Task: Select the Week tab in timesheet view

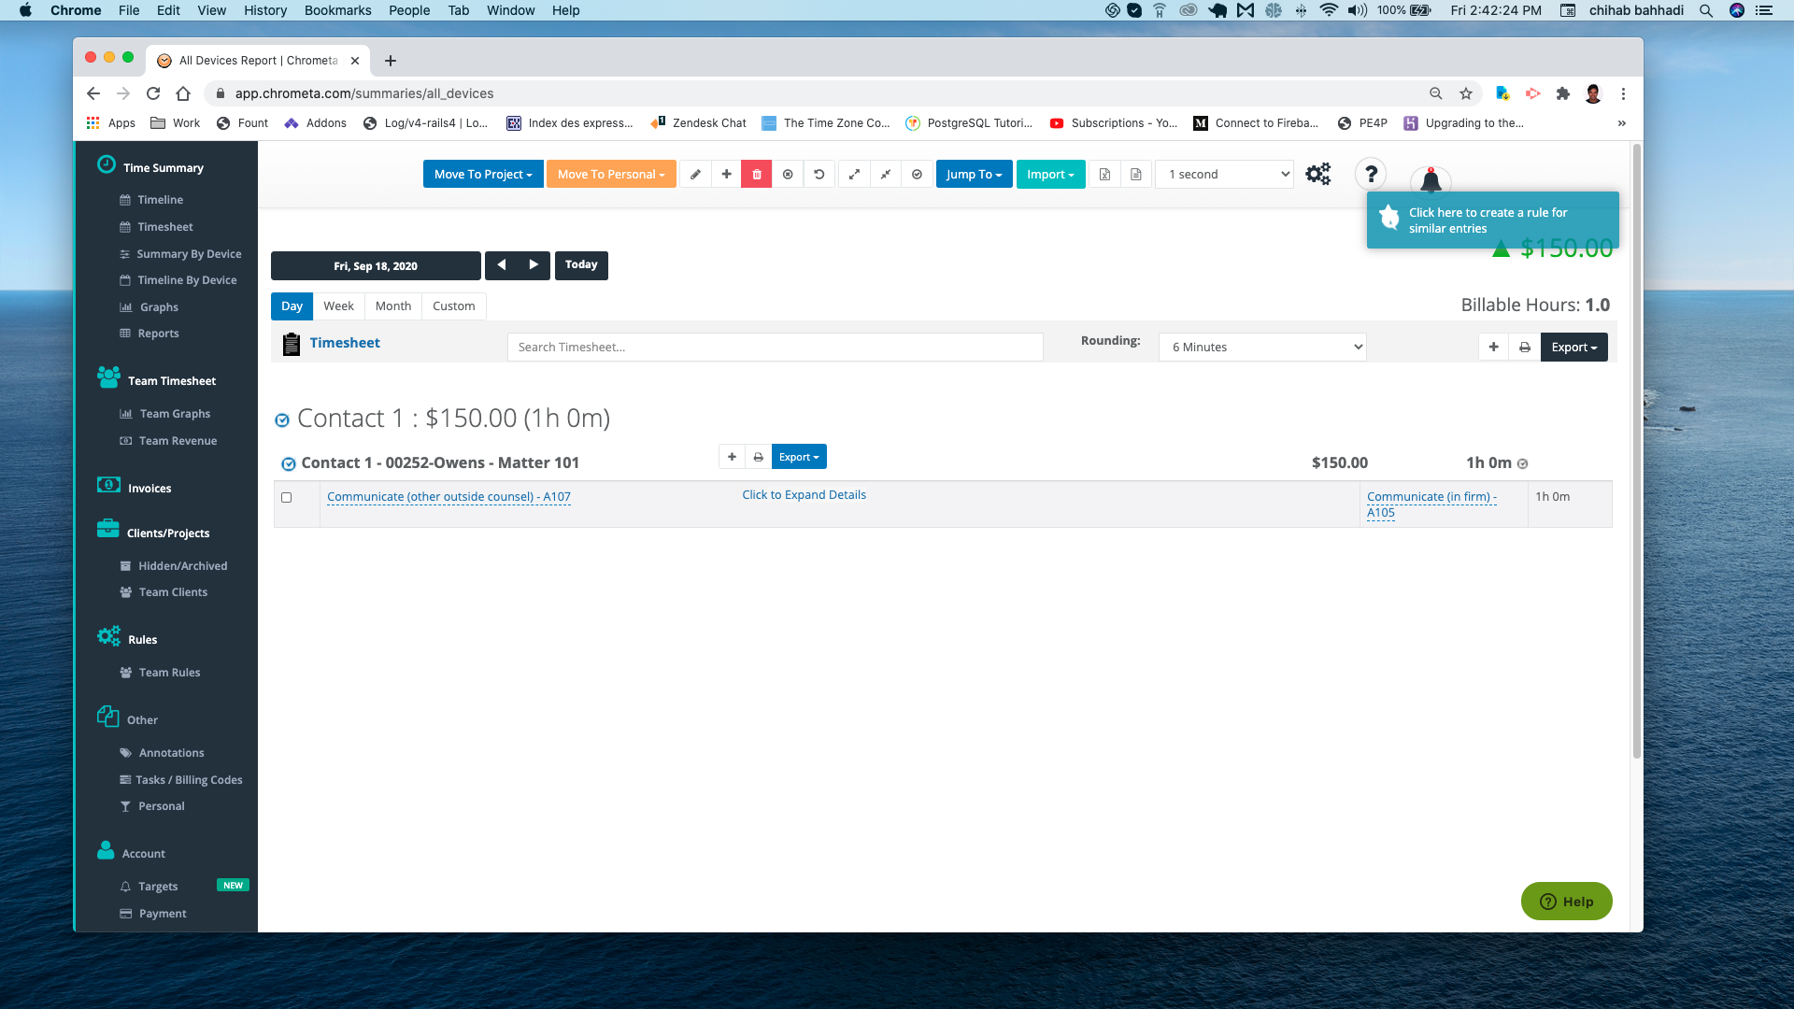Action: [x=339, y=306]
